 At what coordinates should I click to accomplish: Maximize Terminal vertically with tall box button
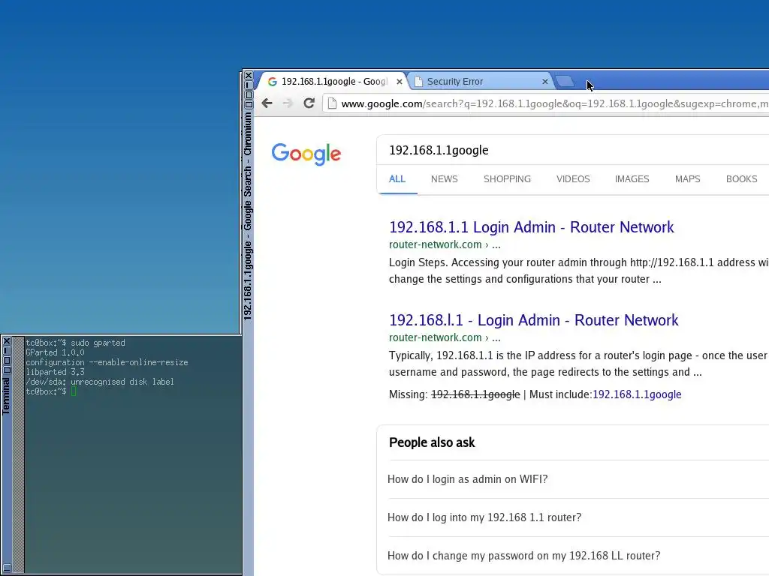click(x=6, y=361)
